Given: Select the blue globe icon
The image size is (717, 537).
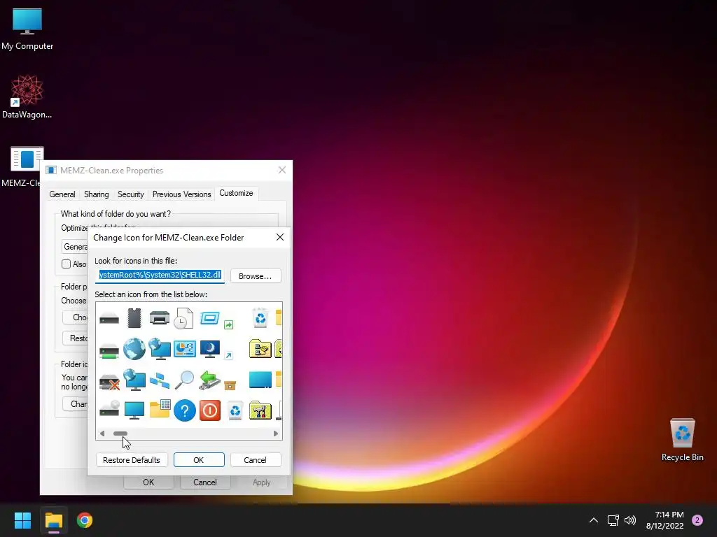Looking at the screenshot, I should 134,349.
